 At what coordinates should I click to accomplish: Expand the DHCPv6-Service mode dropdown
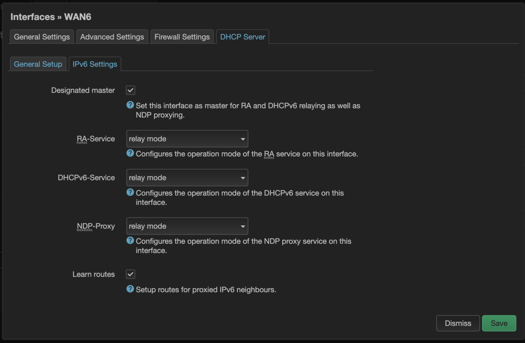pos(187,178)
